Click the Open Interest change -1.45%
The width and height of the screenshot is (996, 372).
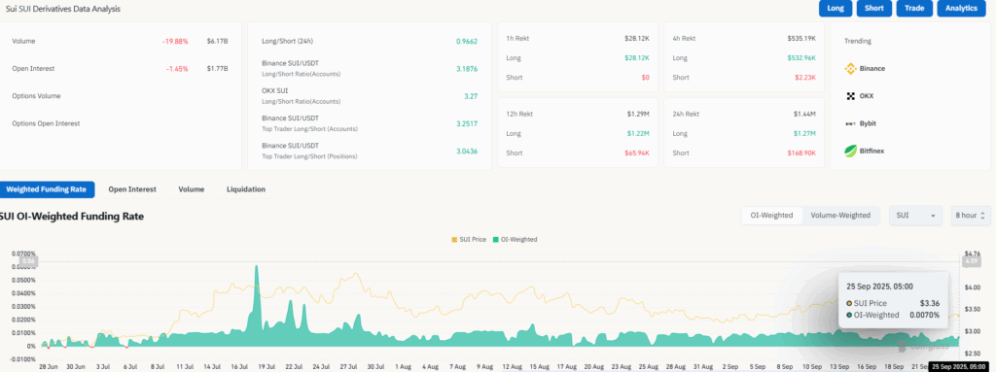(x=177, y=69)
